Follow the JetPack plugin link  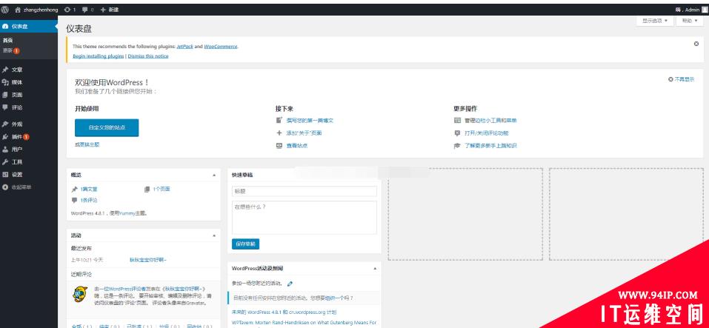tap(184, 46)
